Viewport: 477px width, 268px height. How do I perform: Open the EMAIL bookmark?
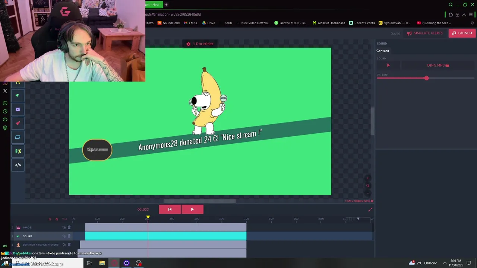point(191,23)
